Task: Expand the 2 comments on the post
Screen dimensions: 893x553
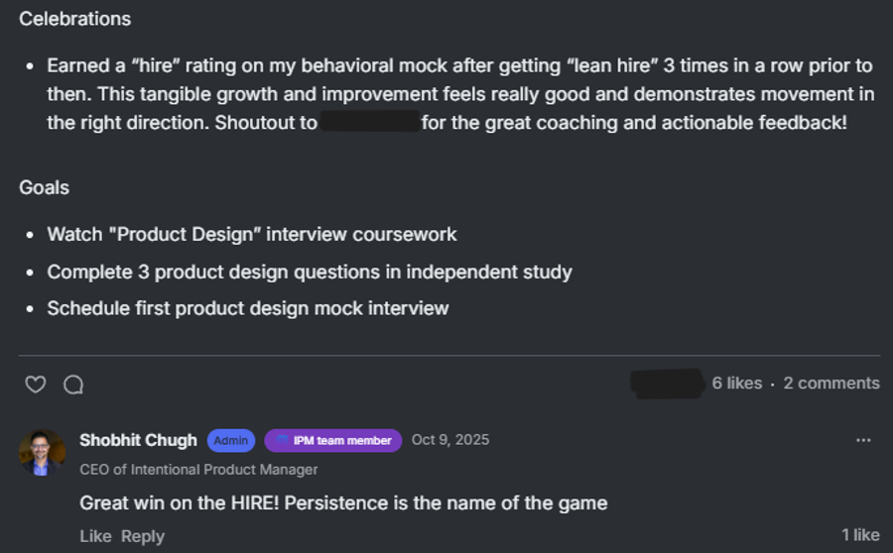Action: [x=831, y=384]
